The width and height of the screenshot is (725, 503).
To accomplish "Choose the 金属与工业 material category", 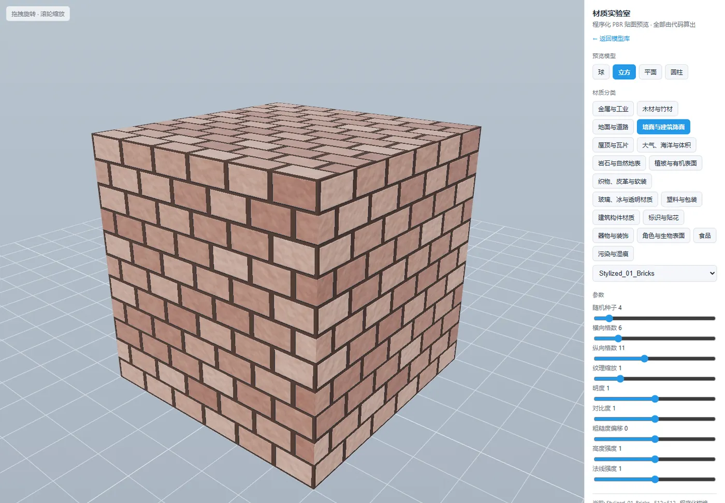I will tap(613, 109).
